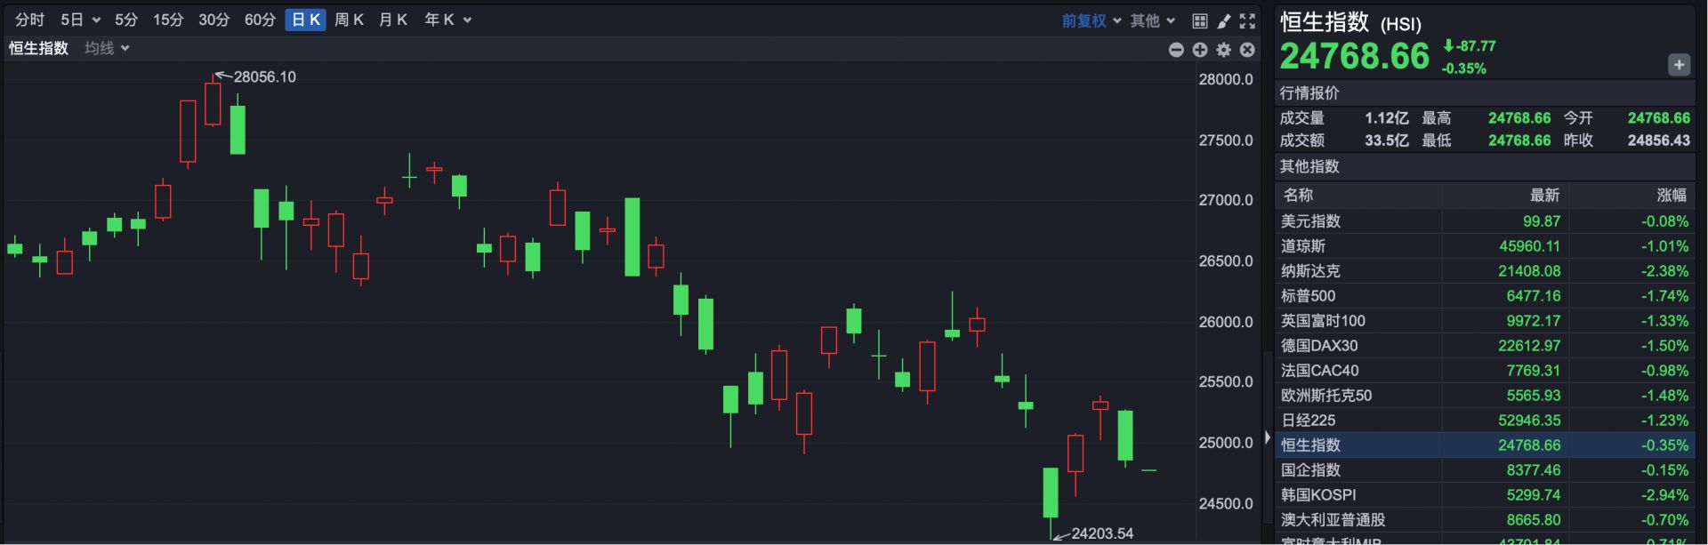Expand the 均线 moving-average dropdown

click(107, 48)
